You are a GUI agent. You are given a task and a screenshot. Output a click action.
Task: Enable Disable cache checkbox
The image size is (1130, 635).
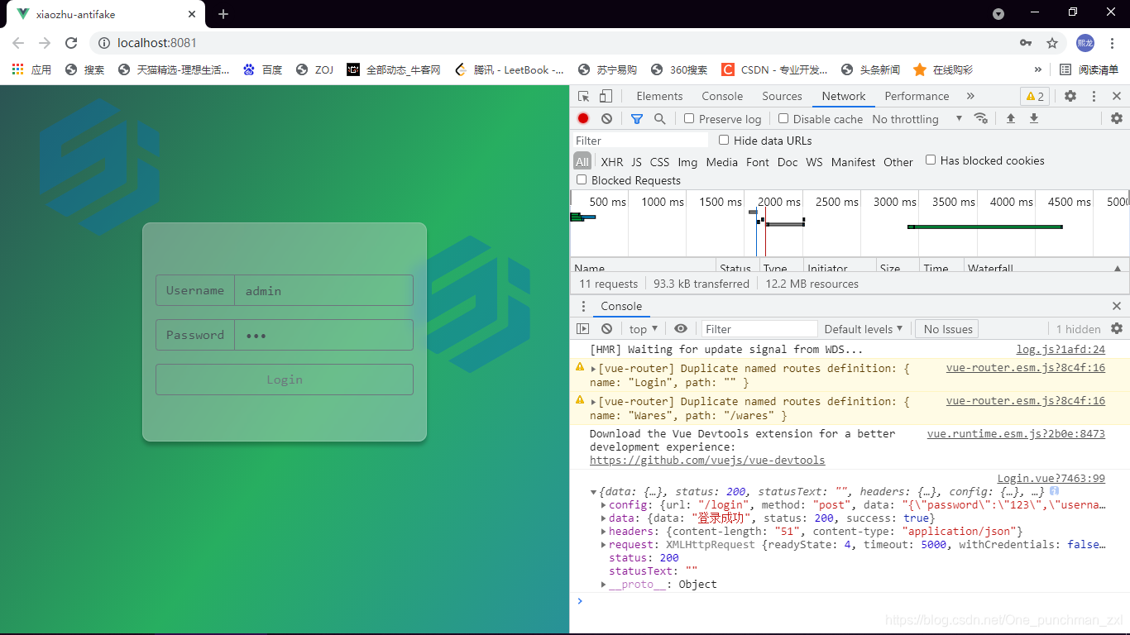783,118
